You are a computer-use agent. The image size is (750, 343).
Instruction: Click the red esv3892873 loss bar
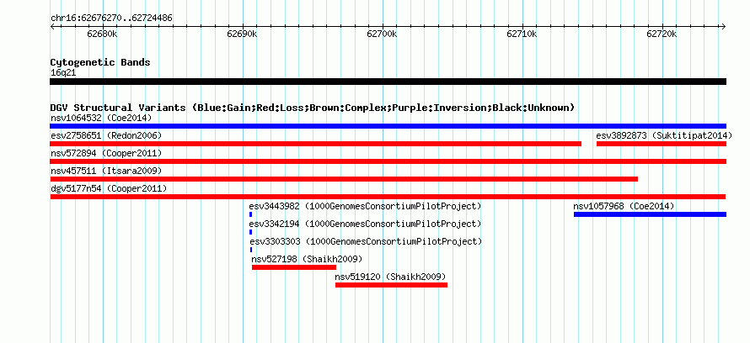tap(662, 144)
